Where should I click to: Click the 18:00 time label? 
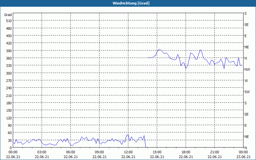coord(186,152)
